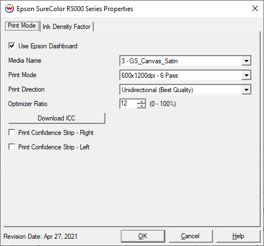Decrease Optimizer Ratio with down arrow
264x246 pixels.
141,106
